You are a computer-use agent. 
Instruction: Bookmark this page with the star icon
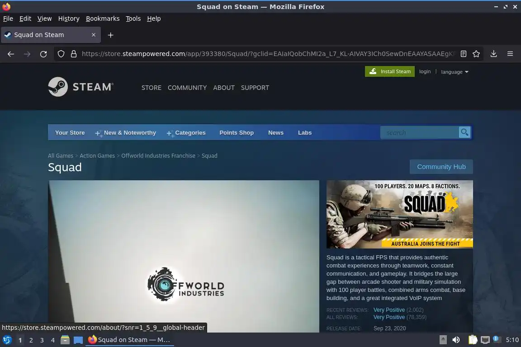click(476, 54)
